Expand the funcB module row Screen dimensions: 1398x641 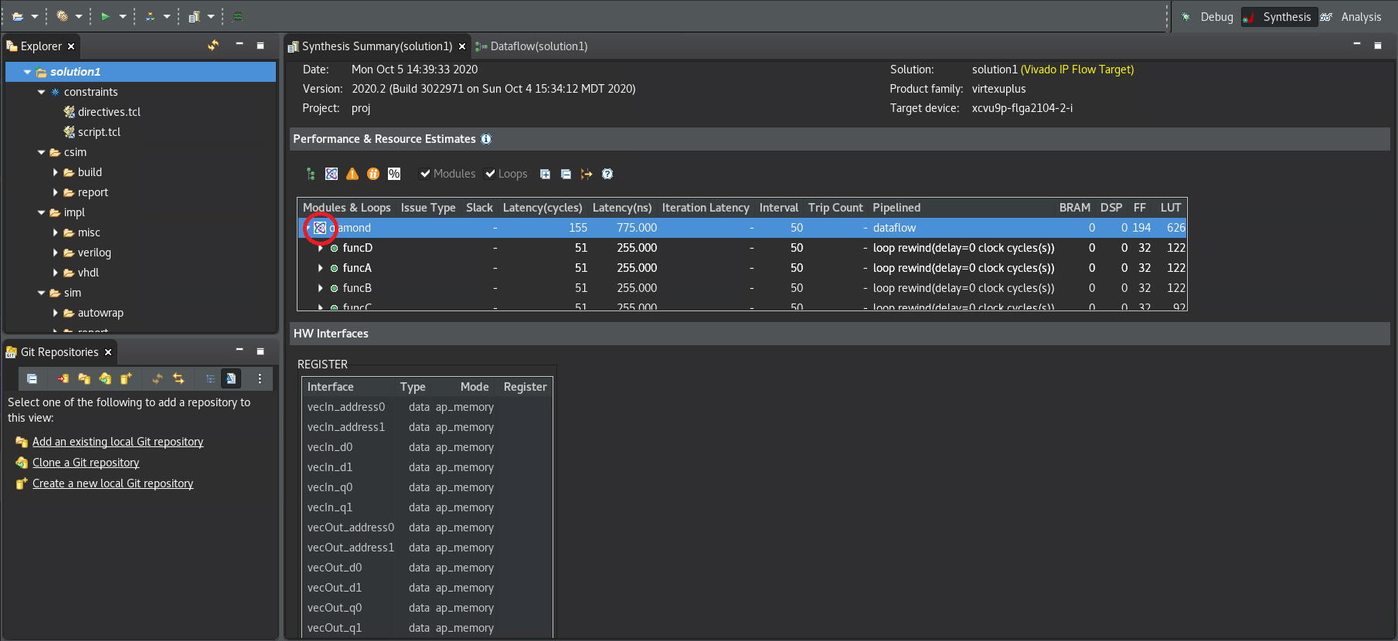321,288
